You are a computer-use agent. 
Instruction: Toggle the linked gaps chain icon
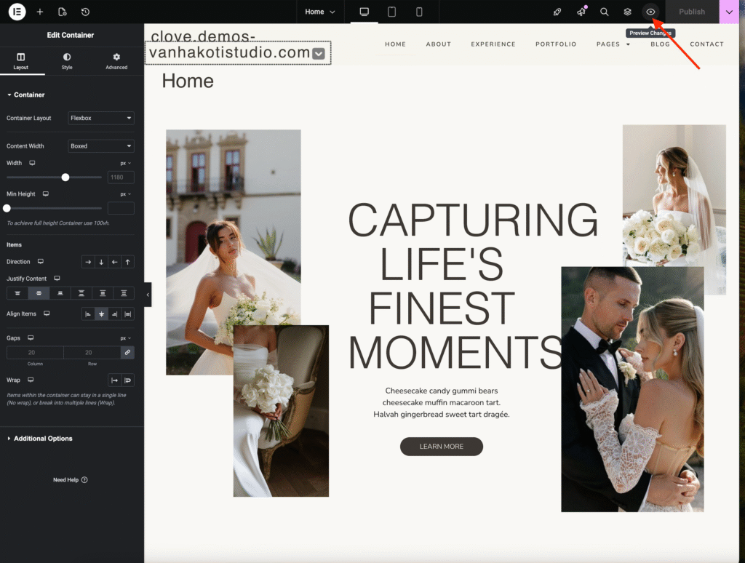[127, 352]
